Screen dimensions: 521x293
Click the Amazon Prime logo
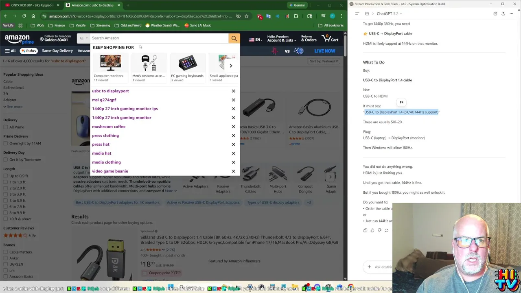(19, 39)
